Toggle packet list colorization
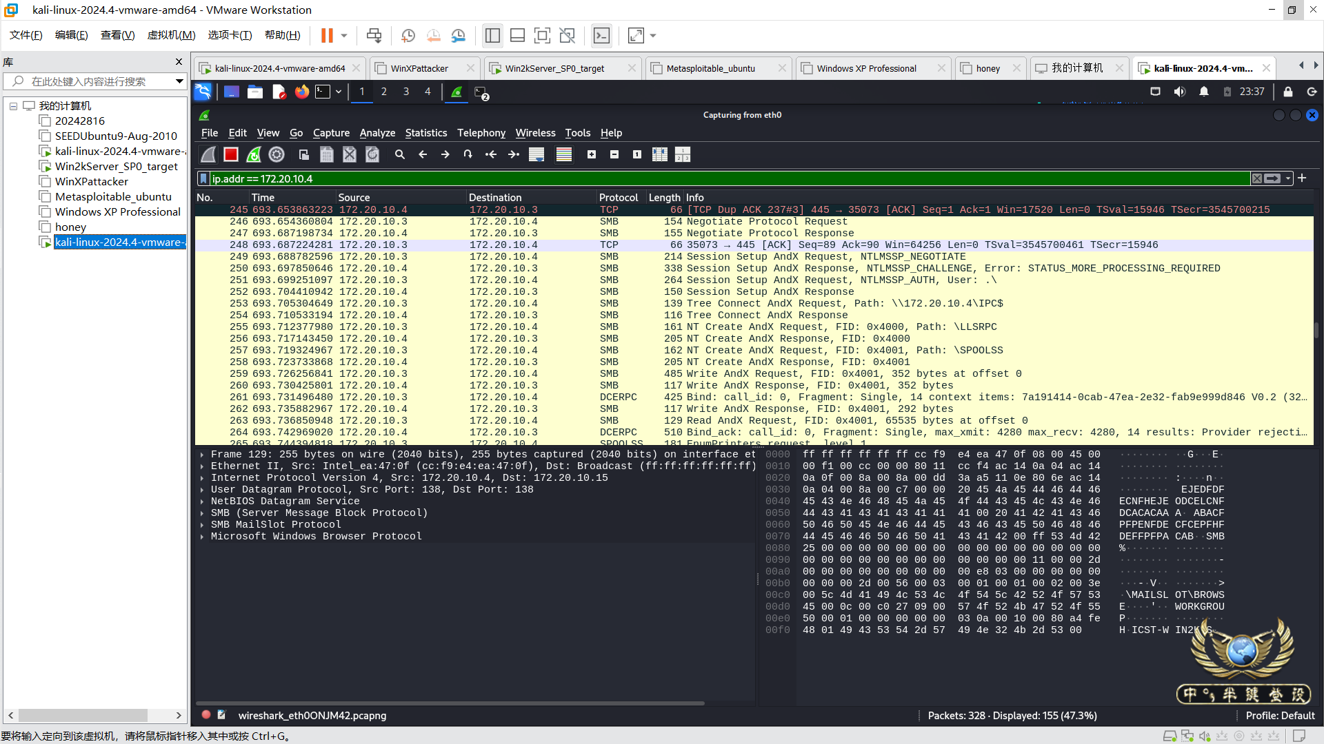The width and height of the screenshot is (1324, 744). click(564, 155)
